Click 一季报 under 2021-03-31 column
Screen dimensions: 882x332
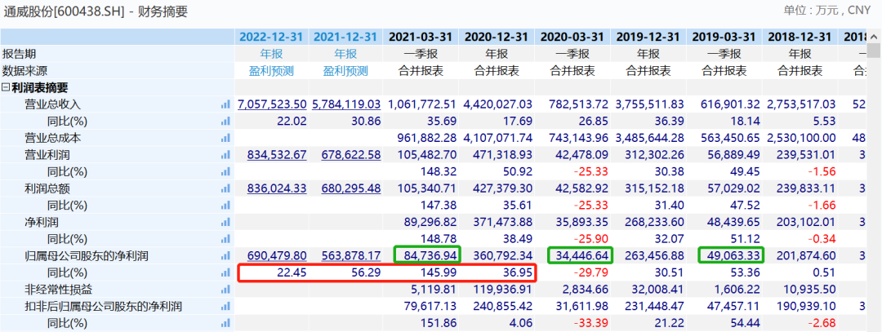click(x=421, y=54)
